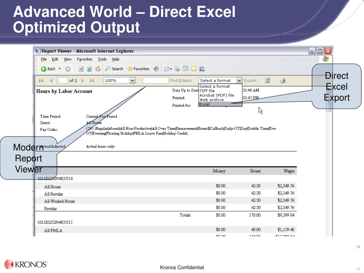Click the $9,399.04 totals wages value
364x273 pixels.
point(286,215)
